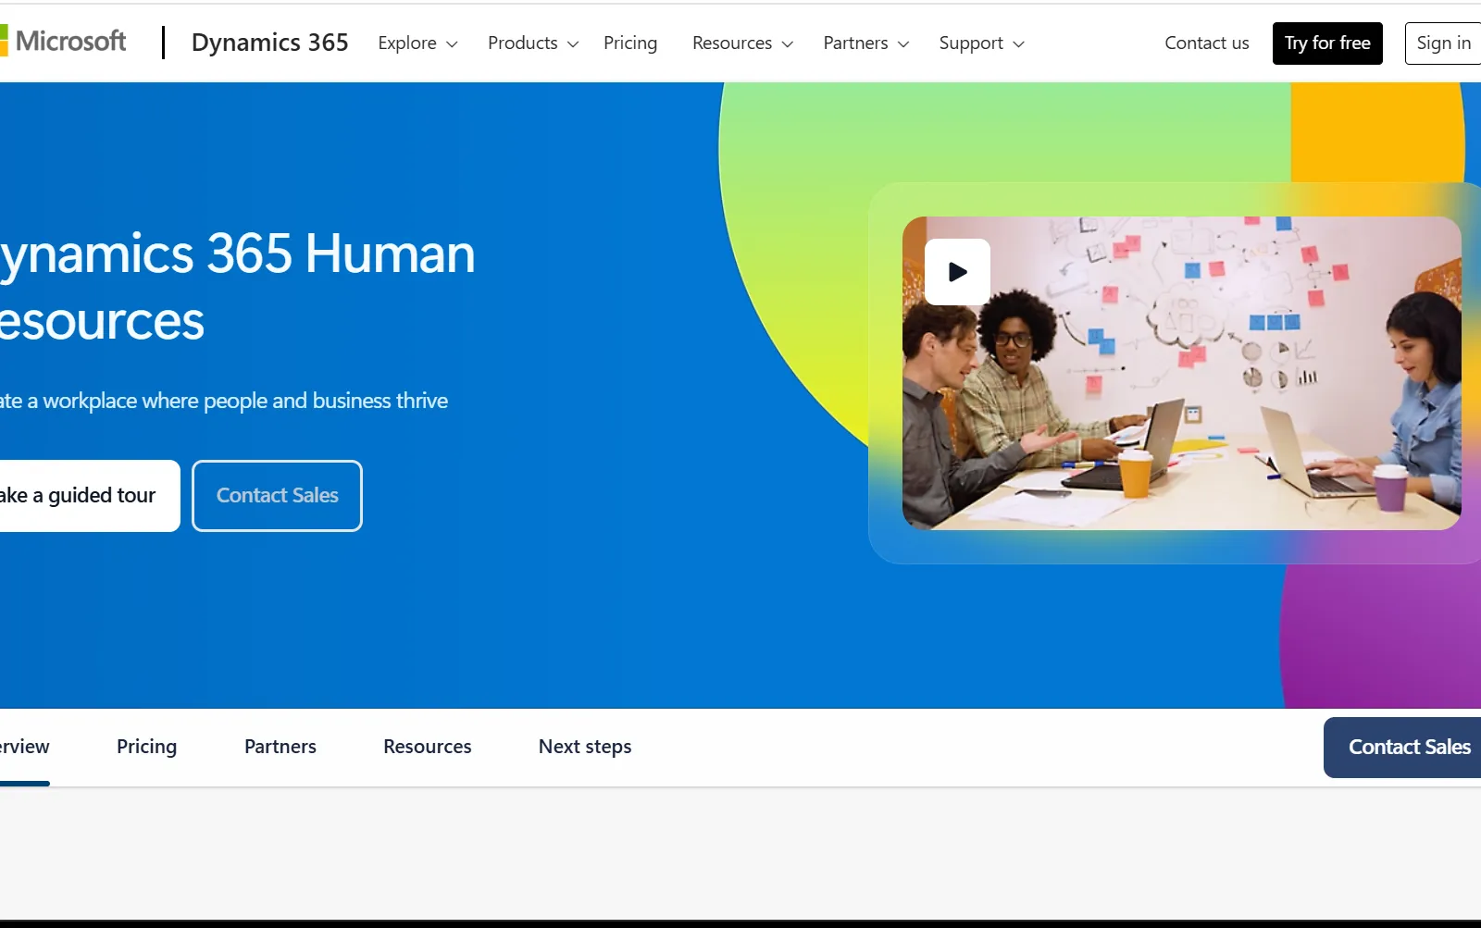Screen dimensions: 1481x928
Task: Open the Contact us link
Action: tap(1206, 43)
